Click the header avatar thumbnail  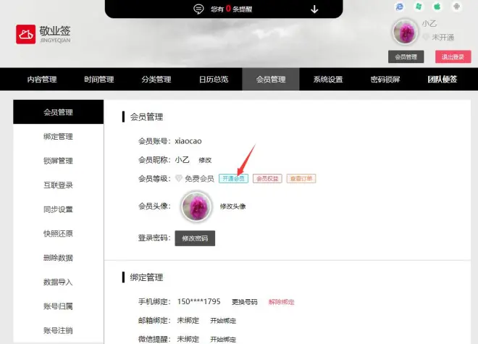(x=405, y=32)
